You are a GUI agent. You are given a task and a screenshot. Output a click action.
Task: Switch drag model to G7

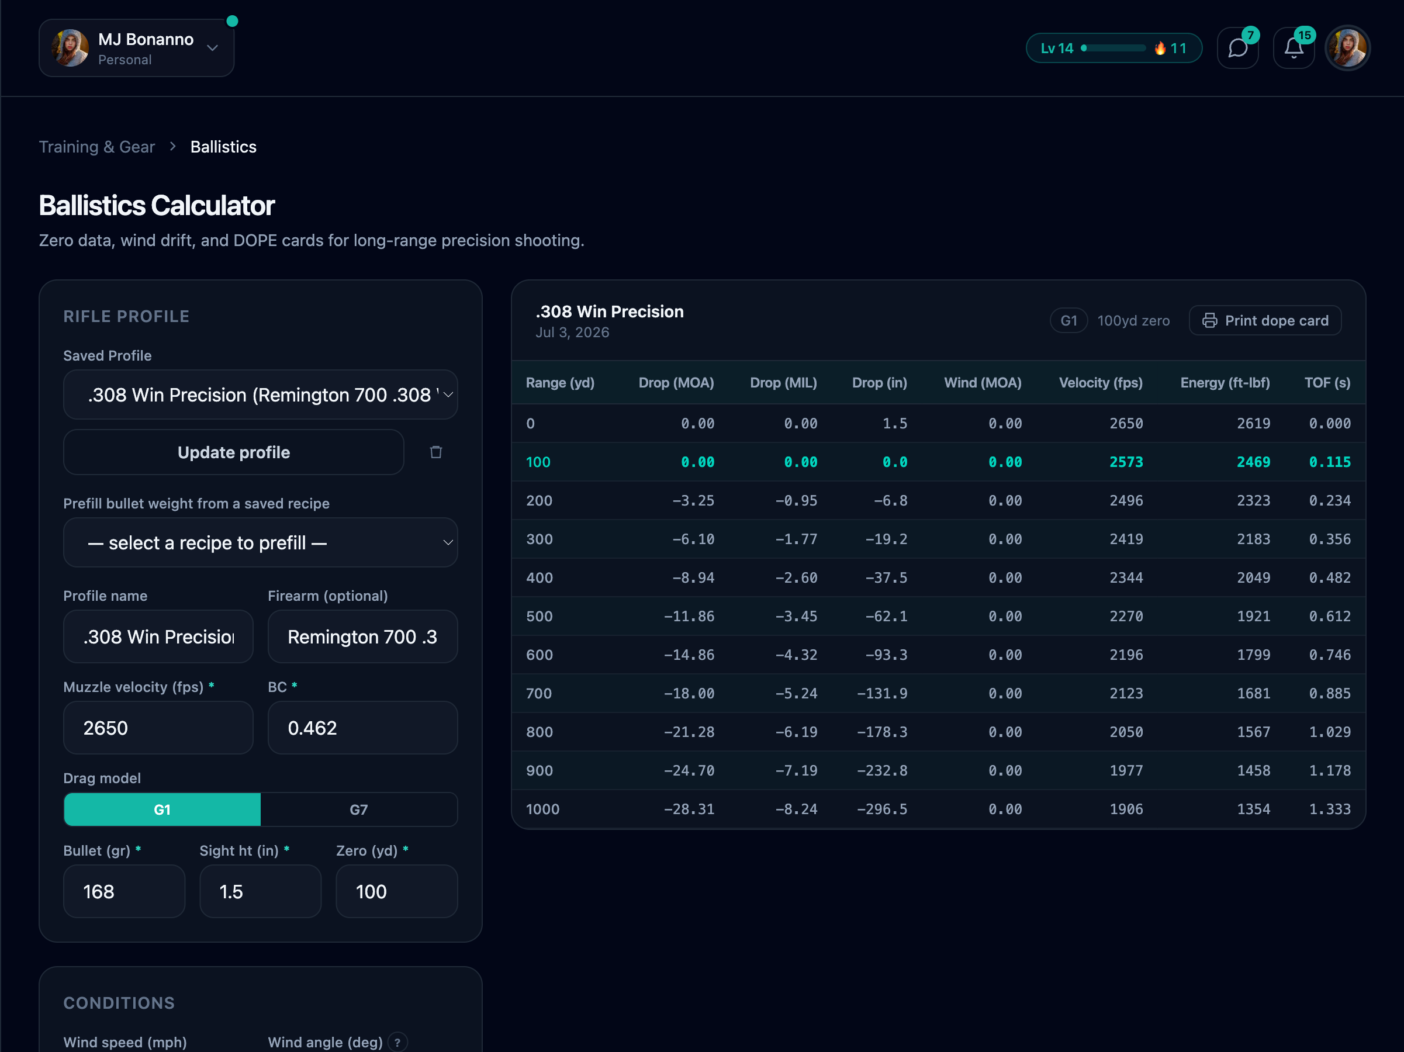pos(359,809)
